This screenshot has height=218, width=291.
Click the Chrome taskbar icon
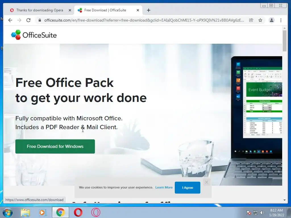coord(60,212)
